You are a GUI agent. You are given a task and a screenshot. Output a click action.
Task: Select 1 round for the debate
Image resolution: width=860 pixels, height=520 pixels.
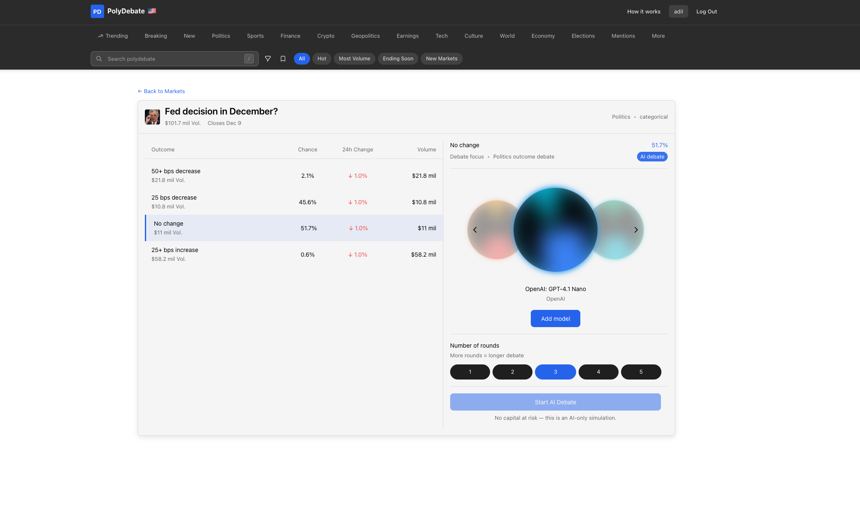470,372
